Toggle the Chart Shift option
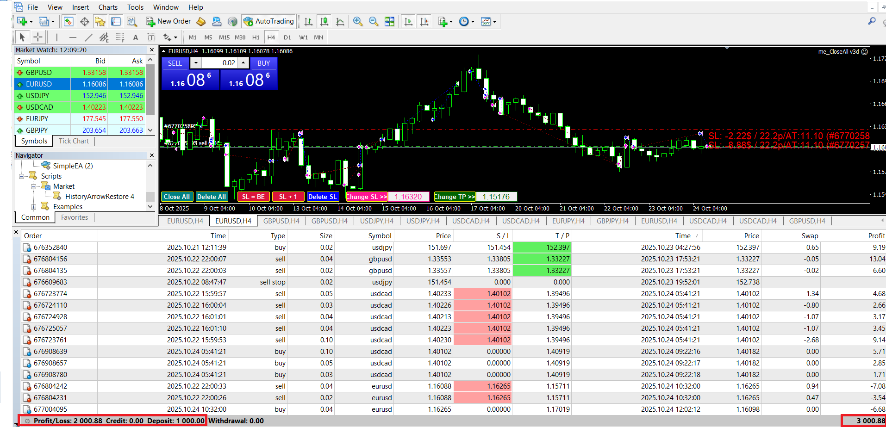886x427 pixels. click(x=424, y=21)
